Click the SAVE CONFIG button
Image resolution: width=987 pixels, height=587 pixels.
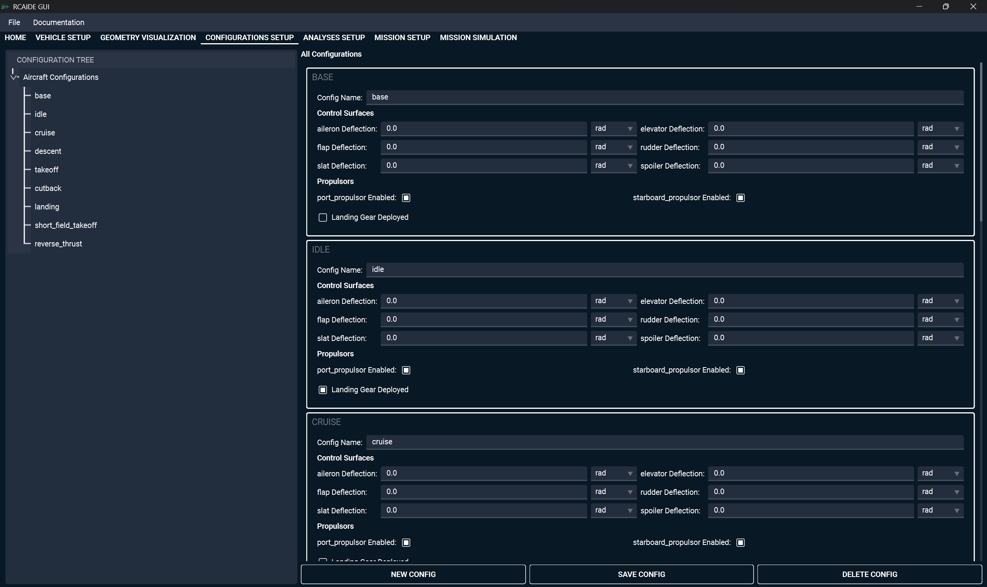641,574
